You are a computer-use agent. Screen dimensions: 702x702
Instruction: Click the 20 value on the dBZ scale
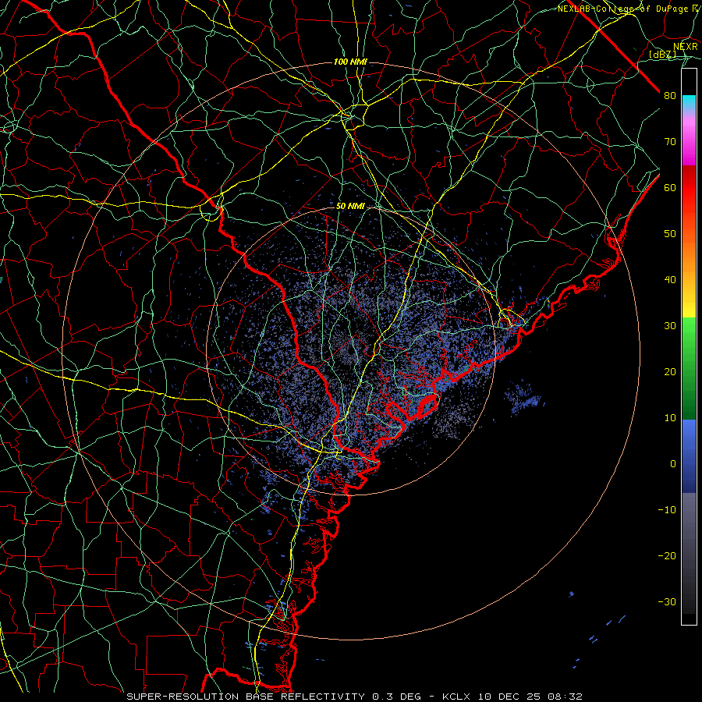click(x=670, y=372)
